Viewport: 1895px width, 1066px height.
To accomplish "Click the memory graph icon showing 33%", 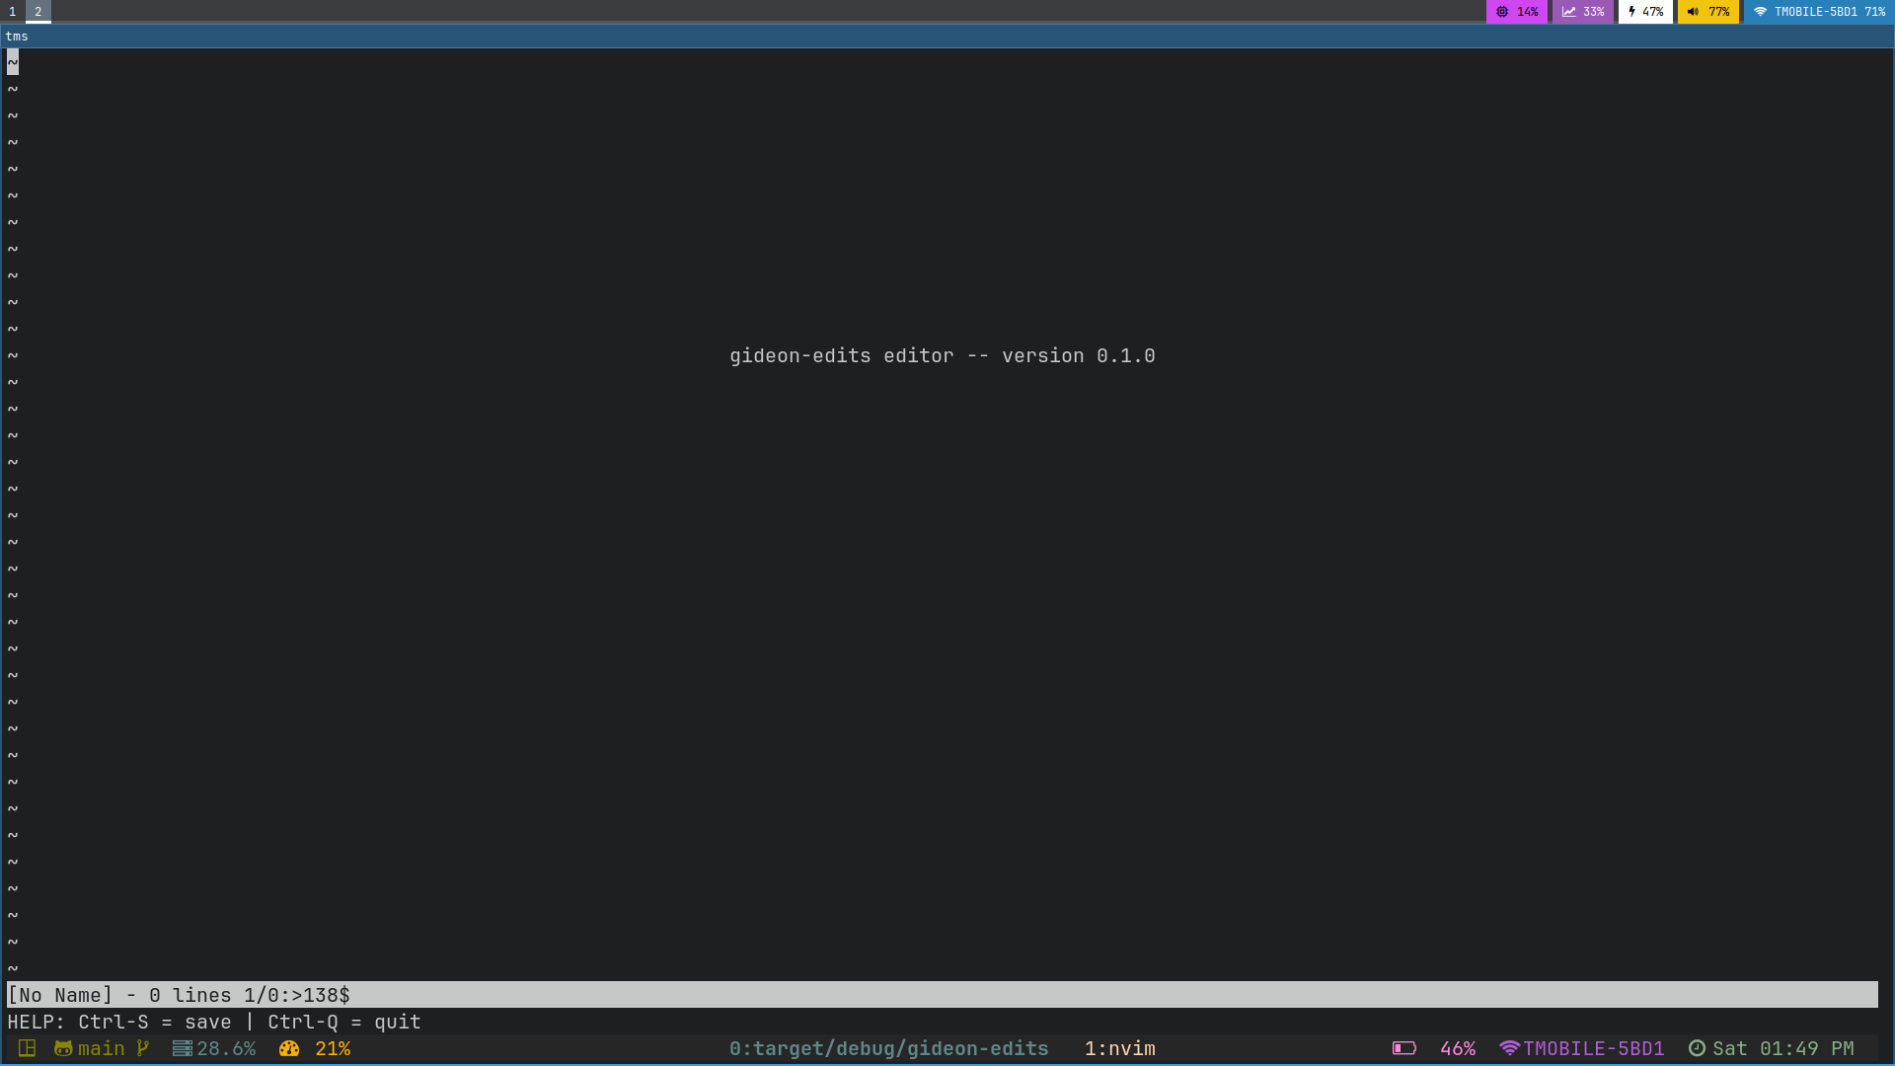I will point(1568,12).
